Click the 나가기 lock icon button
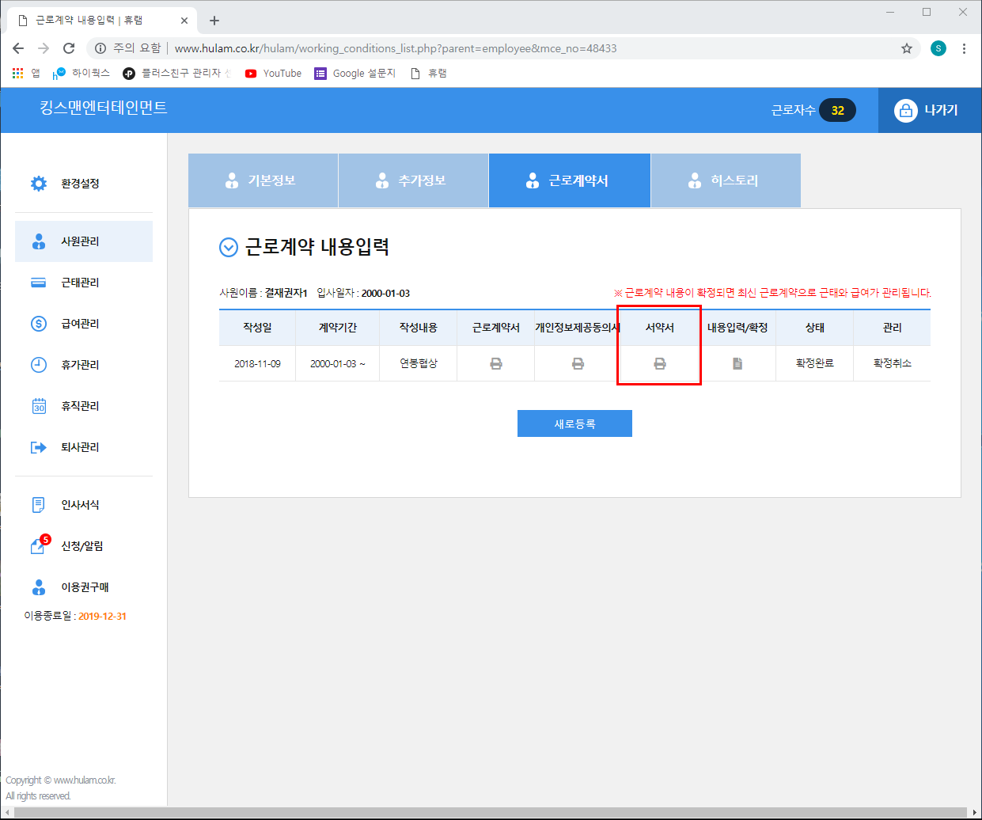This screenshot has height=820, width=982. click(x=927, y=110)
